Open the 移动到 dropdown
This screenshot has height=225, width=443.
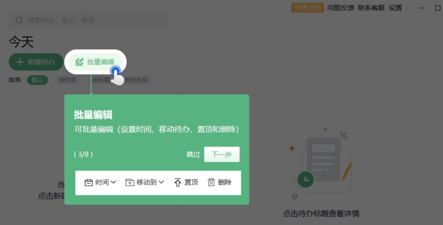(x=145, y=183)
